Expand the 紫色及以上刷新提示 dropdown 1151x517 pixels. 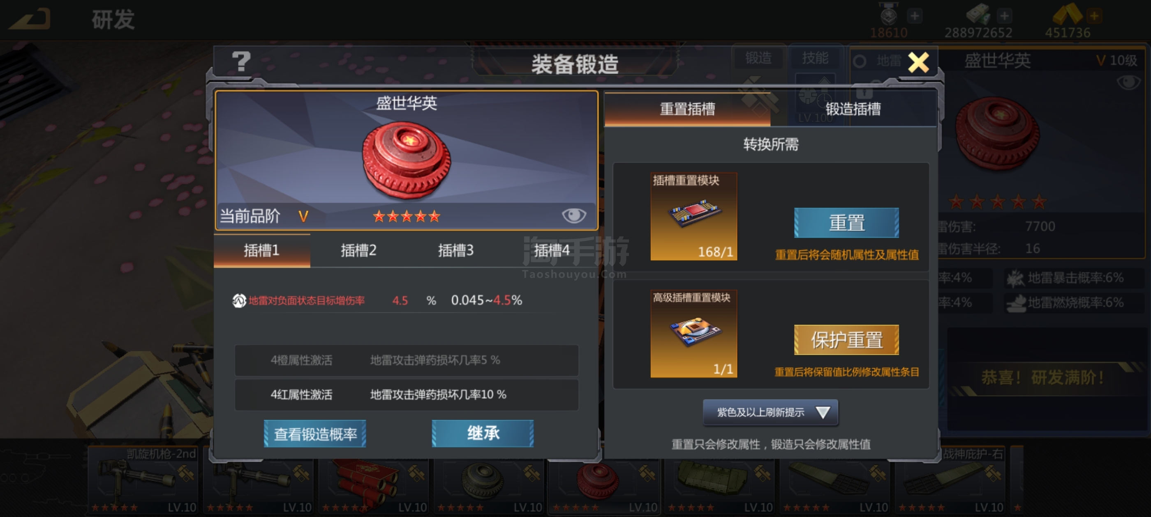(x=770, y=412)
